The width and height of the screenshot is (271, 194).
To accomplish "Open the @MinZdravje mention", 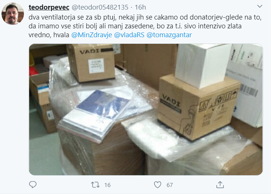I will tap(91, 35).
